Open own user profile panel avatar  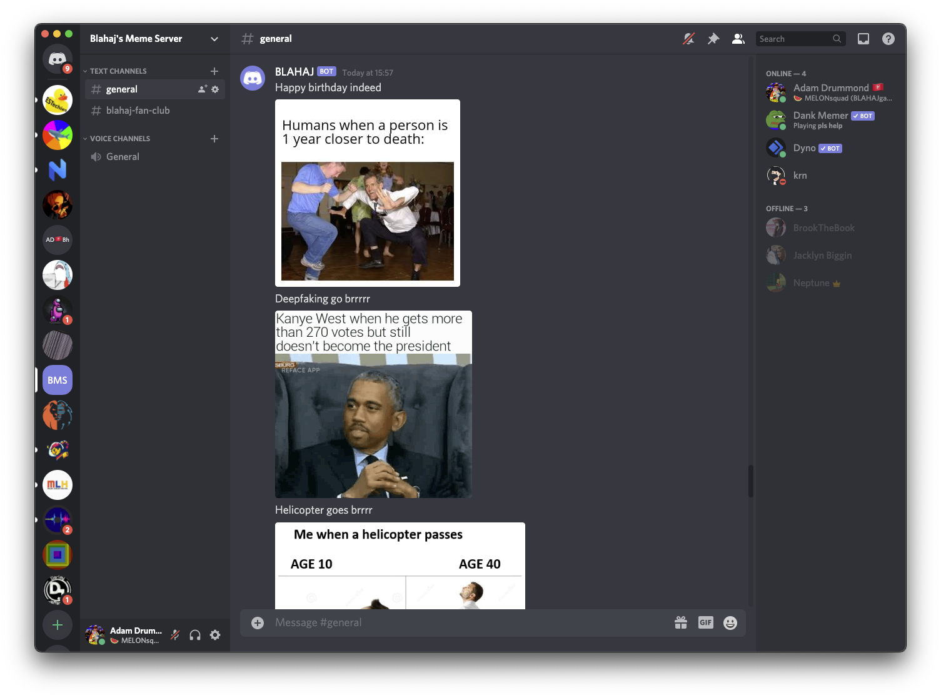coord(95,635)
